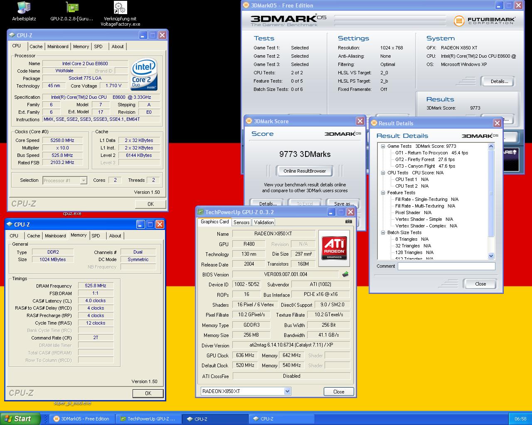Collapse the Feature Tests tree node
This screenshot has width=532, height=425.
coord(383,193)
